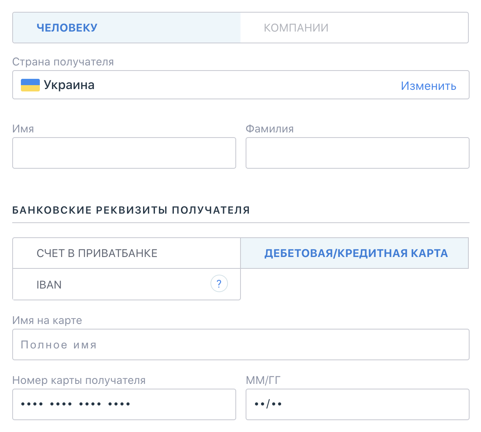Click the Фамилия label text
Screen dimensions: 481x432
[x=270, y=129]
